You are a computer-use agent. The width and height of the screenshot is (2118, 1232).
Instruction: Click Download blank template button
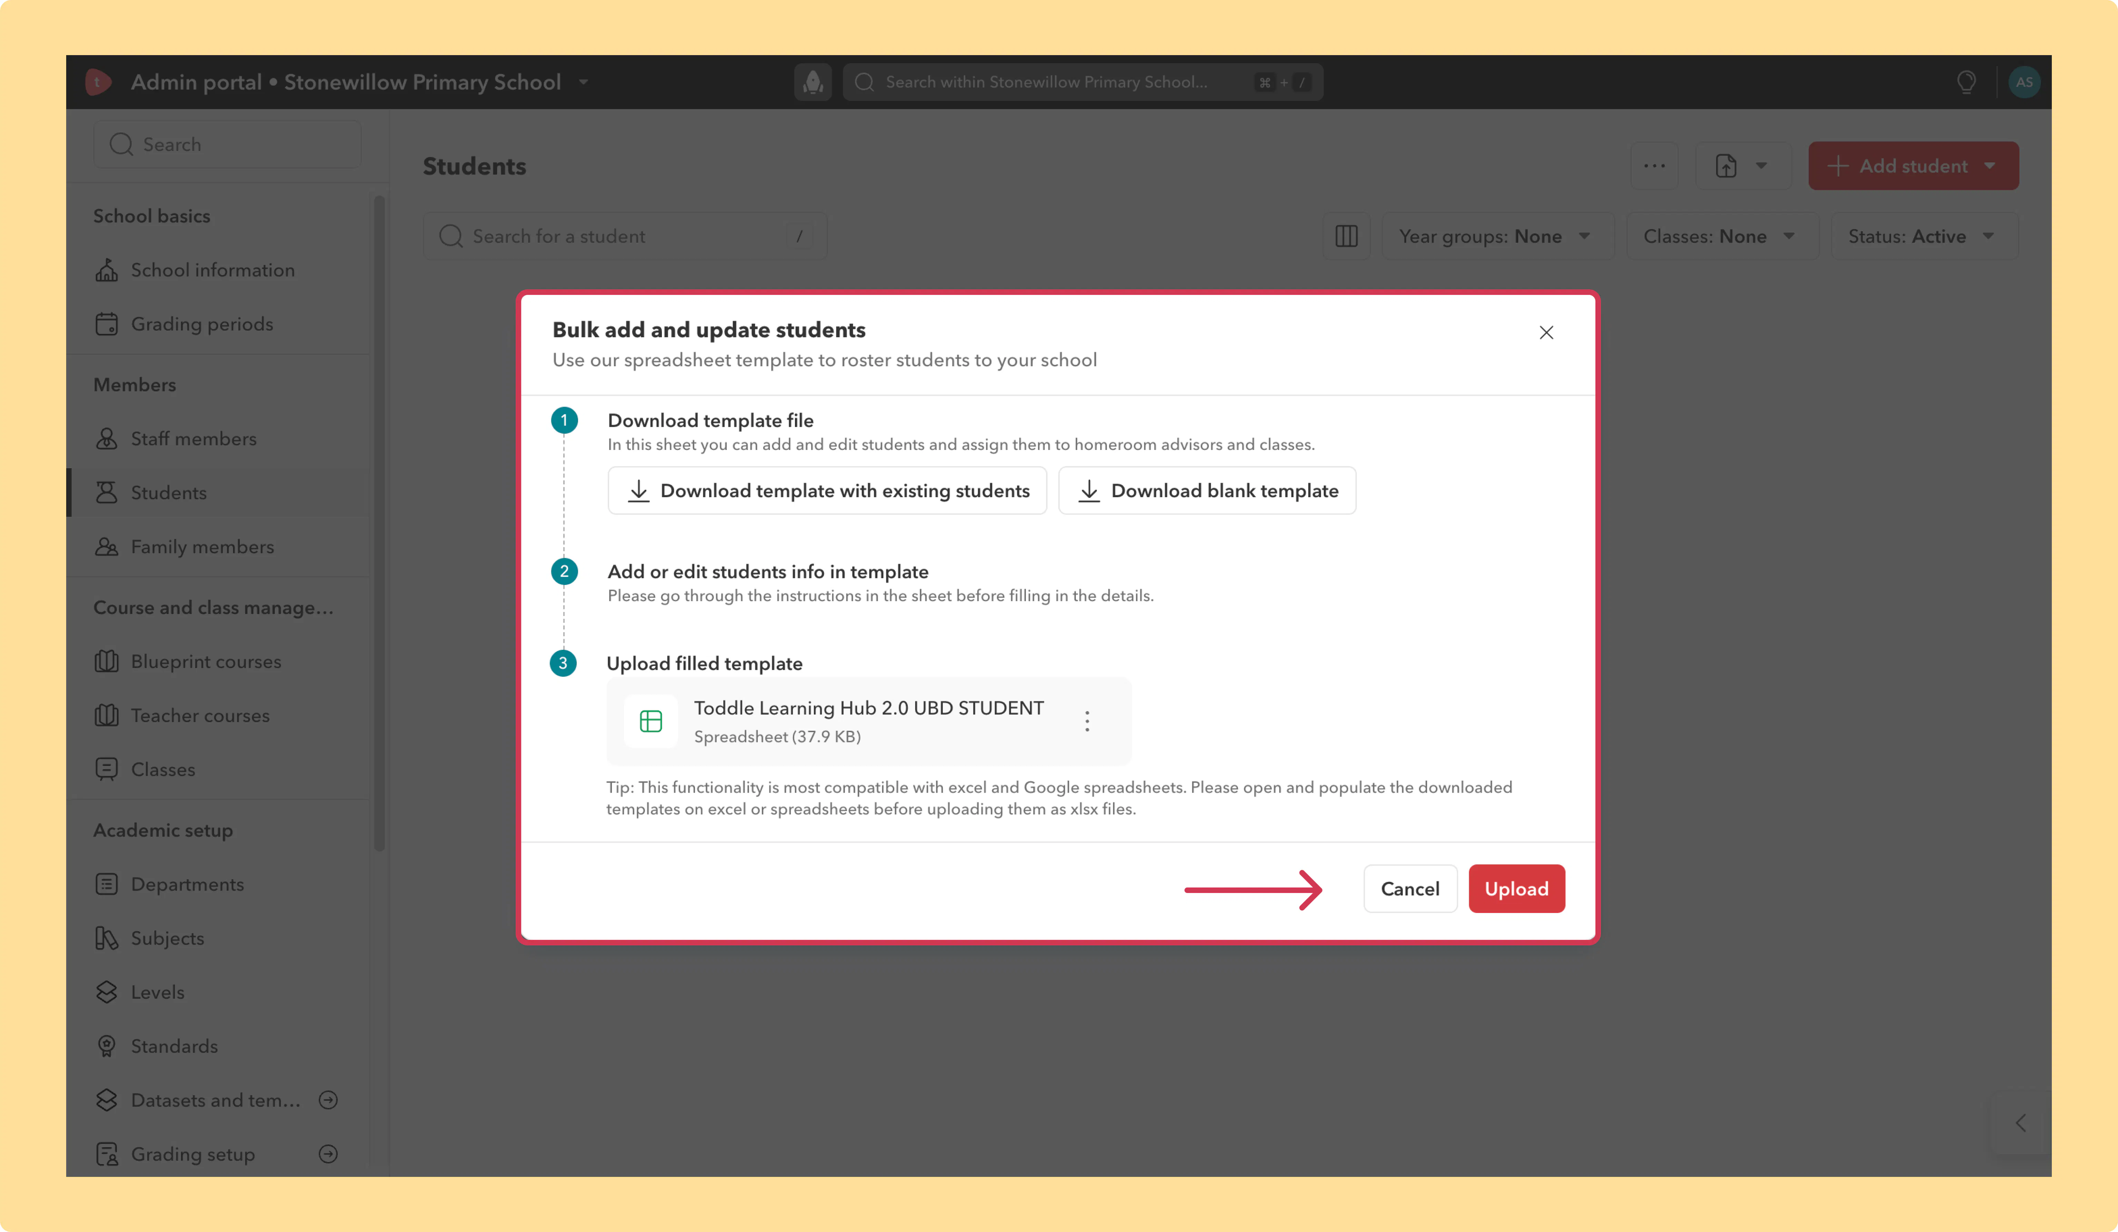[x=1207, y=491]
